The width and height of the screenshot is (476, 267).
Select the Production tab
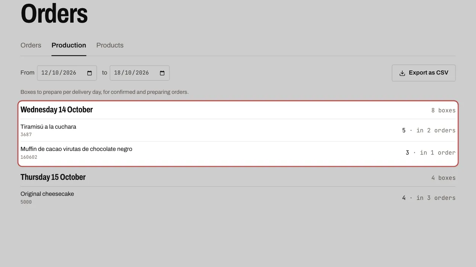tap(69, 45)
